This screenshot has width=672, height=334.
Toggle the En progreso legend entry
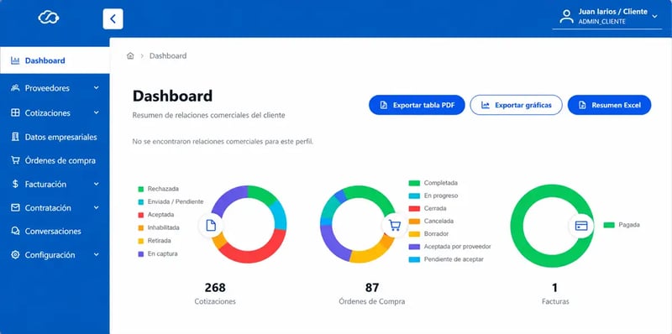pos(433,196)
